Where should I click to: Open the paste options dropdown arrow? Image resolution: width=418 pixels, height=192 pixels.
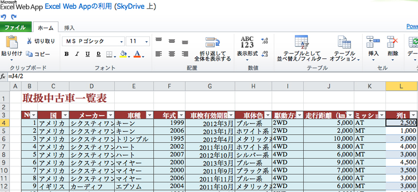click(x=12, y=60)
